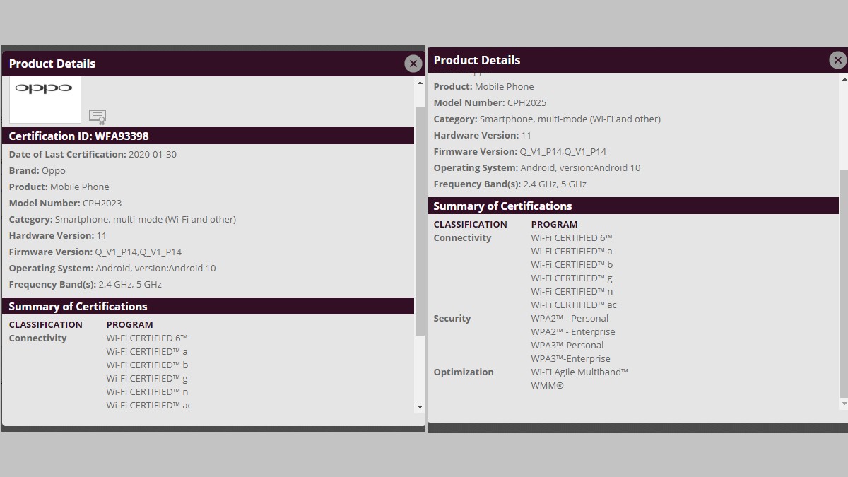
Task: Click Connectivity label in left dialog
Action: pos(38,338)
